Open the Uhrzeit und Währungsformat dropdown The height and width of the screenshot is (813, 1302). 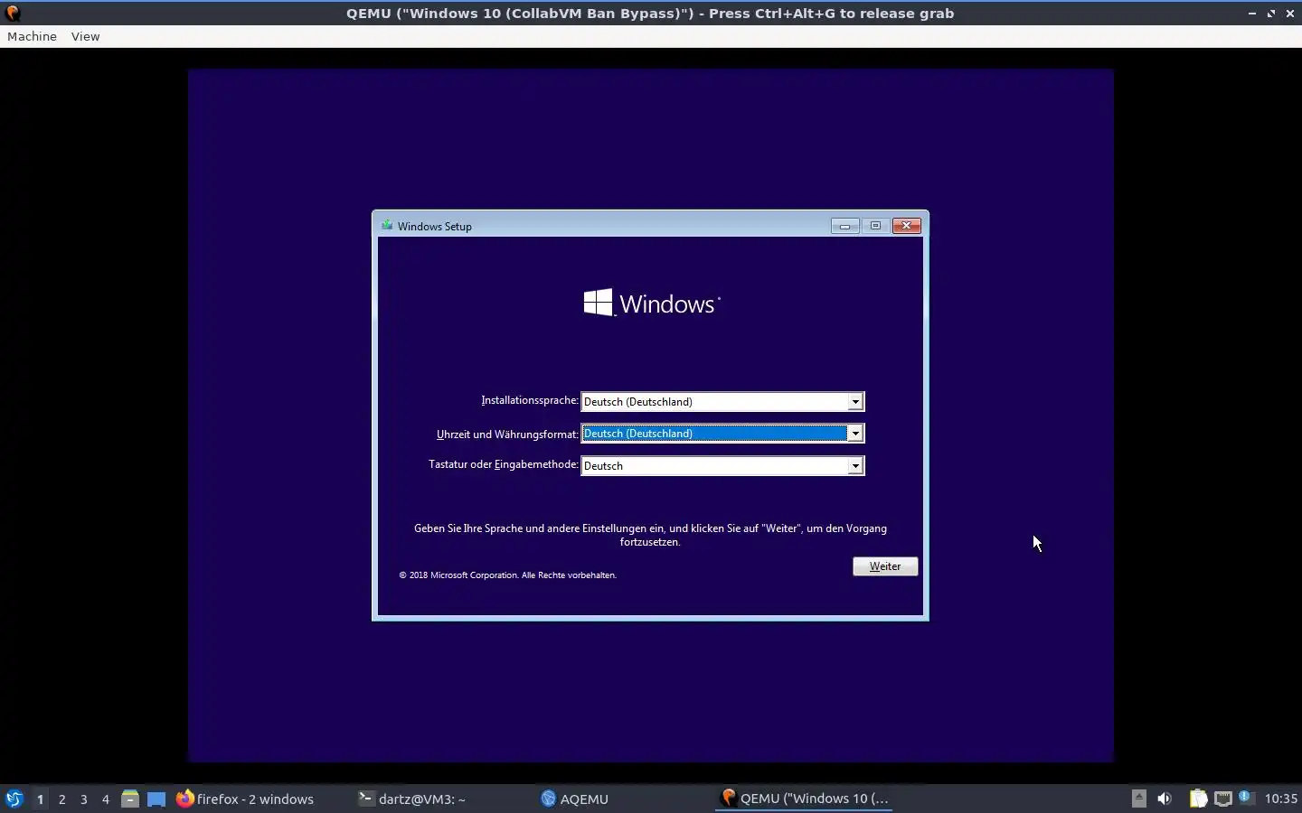click(722, 434)
